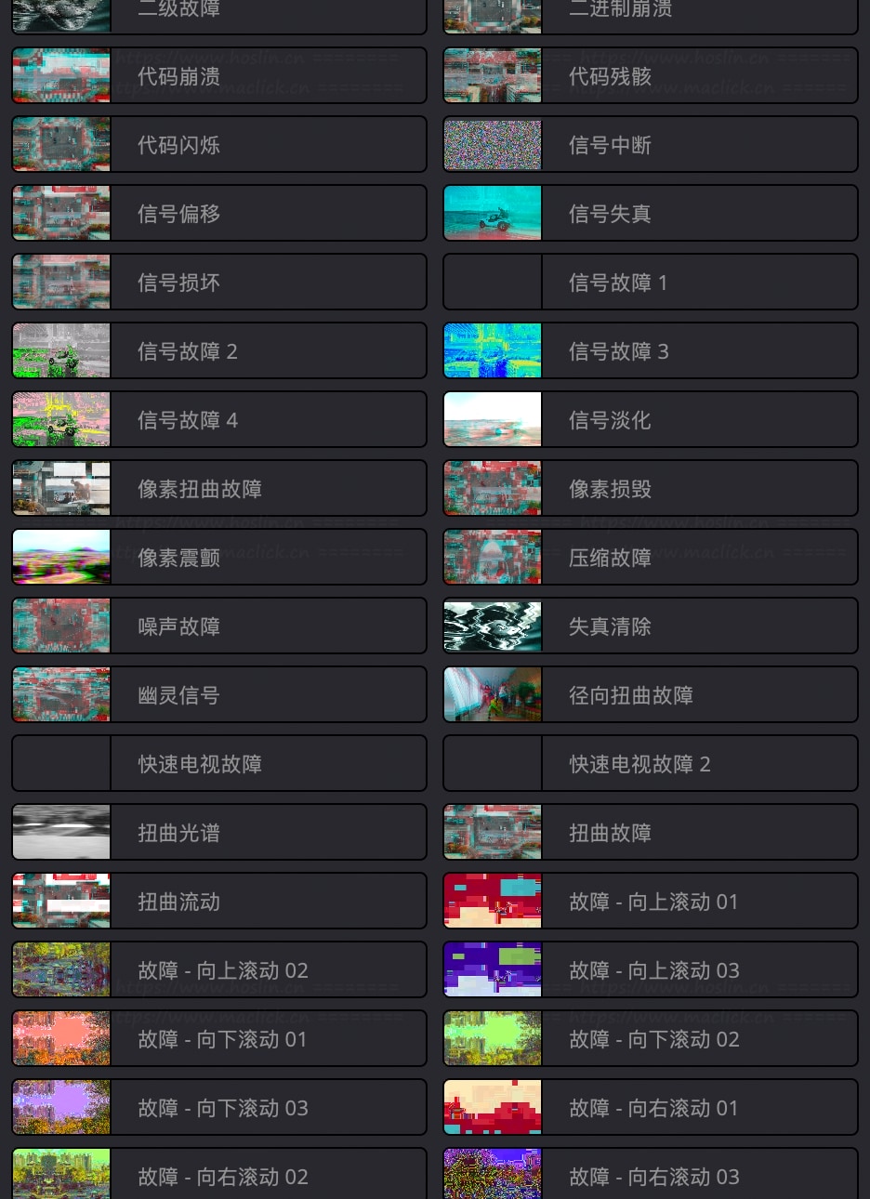Click the 故障 - 向下滚动 03 label
Image resolution: width=870 pixels, height=1199 pixels.
click(x=223, y=1108)
